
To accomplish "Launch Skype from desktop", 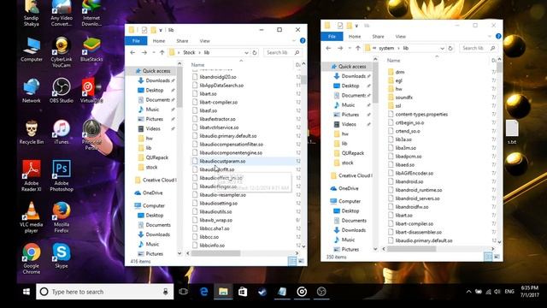I will [62, 257].
